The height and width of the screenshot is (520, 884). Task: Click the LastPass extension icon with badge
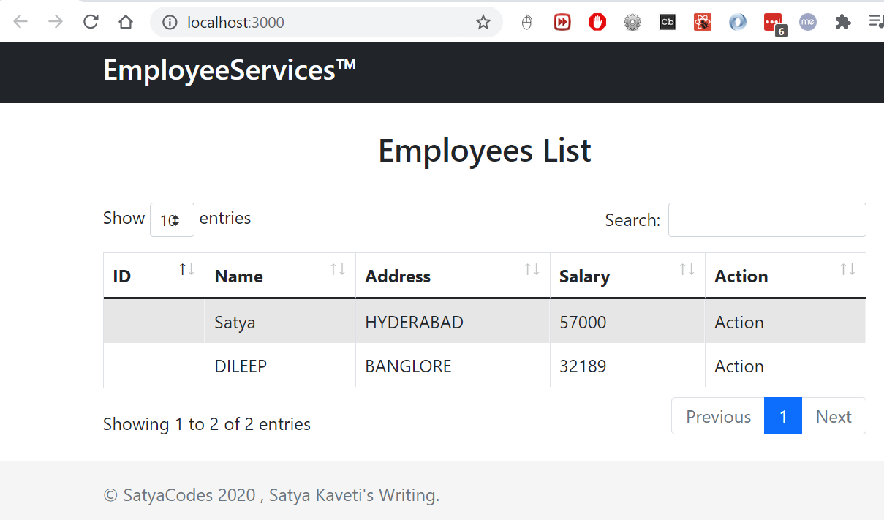[774, 23]
